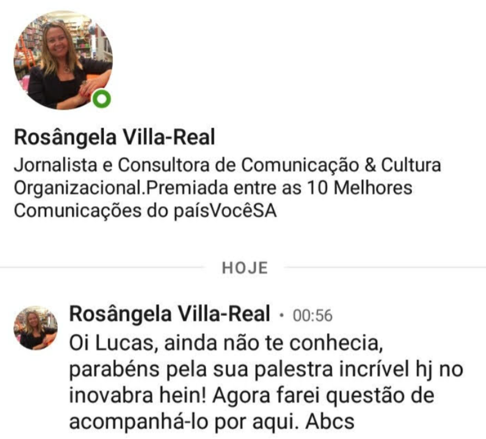Viewport: 486px width, 439px height.
Task: Click divider line right of HOJE
Action: (x=385, y=267)
